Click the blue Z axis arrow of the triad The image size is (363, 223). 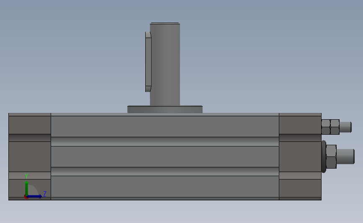point(35,196)
